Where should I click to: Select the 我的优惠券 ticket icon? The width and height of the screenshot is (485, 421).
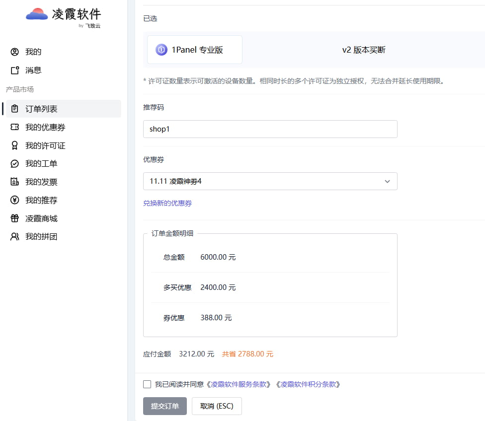(x=15, y=128)
